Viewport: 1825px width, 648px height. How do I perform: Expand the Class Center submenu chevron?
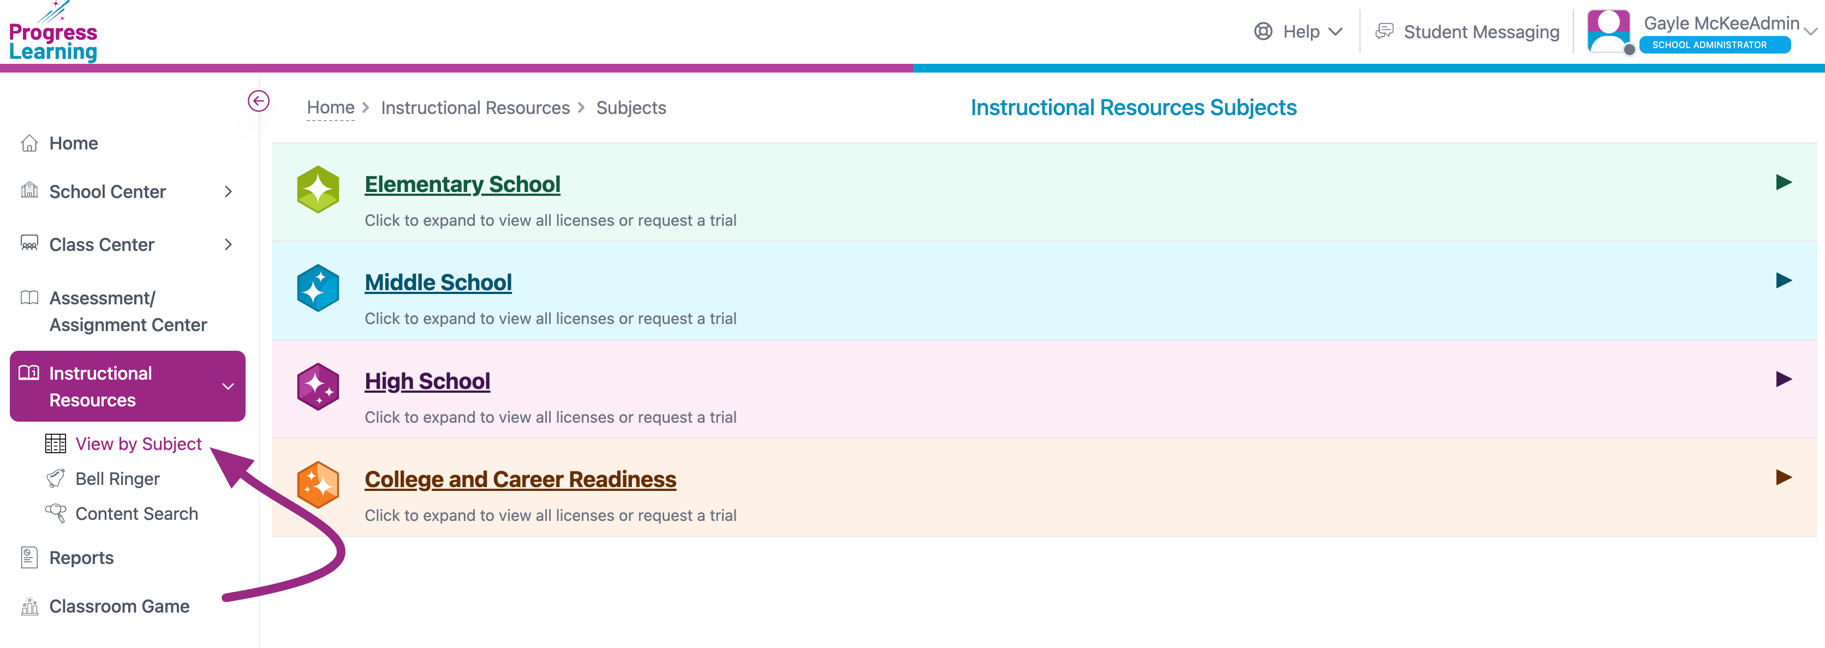228,245
